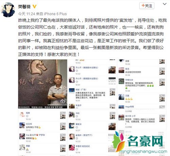Image resolution: width=170 pixels, height=156 pixels.
Task: Expand the post options chevron at top right
Action: (165, 4)
